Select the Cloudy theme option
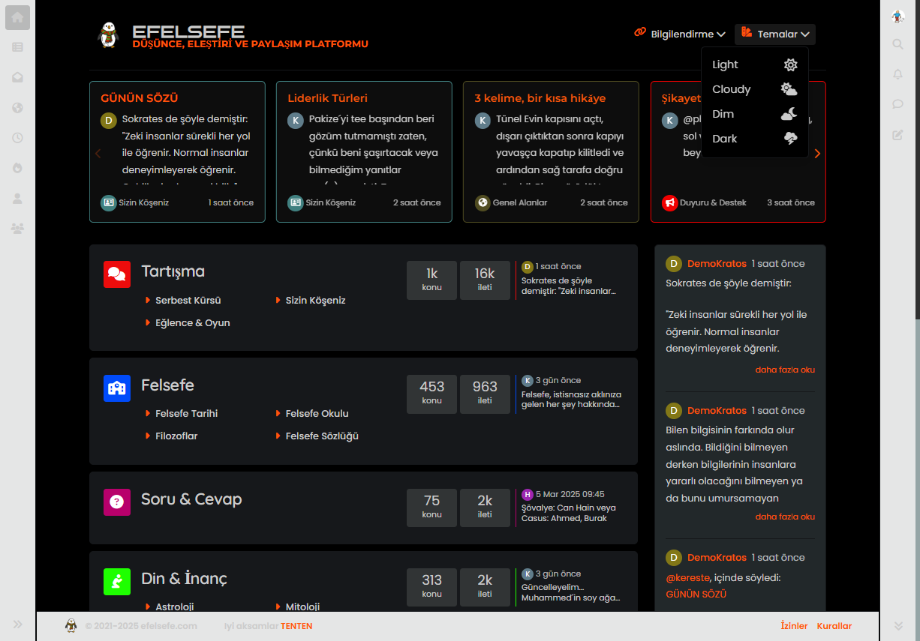The width and height of the screenshot is (920, 641). coord(754,89)
